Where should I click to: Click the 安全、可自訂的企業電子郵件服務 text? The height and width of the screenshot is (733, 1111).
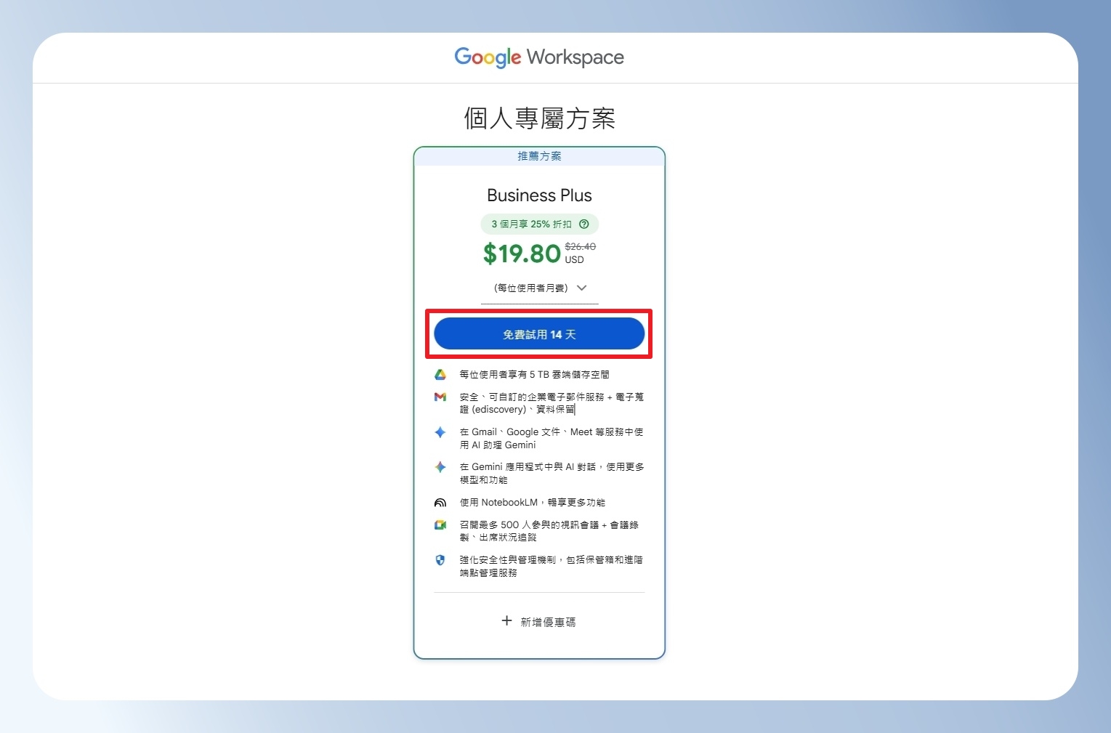pos(552,403)
